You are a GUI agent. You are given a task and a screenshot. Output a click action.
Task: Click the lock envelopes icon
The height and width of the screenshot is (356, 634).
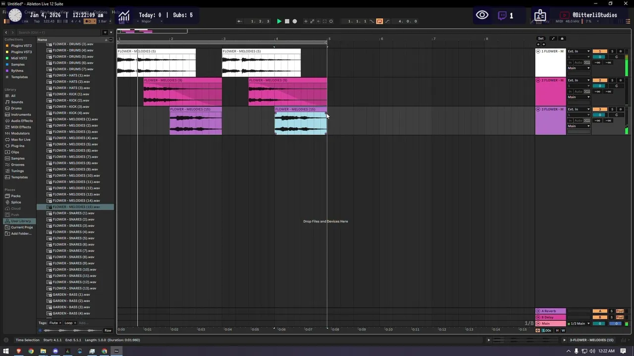click(x=562, y=39)
